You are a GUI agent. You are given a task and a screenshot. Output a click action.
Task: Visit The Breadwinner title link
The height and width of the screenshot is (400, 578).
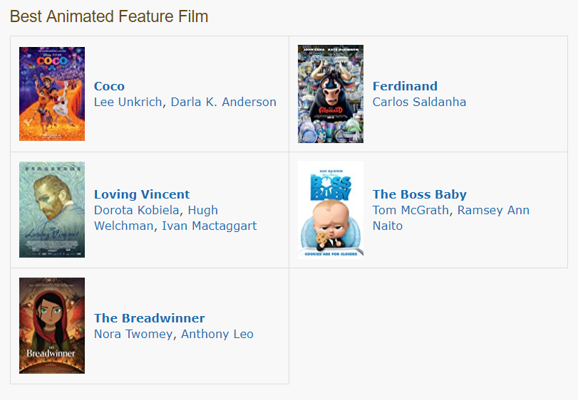pos(149,318)
